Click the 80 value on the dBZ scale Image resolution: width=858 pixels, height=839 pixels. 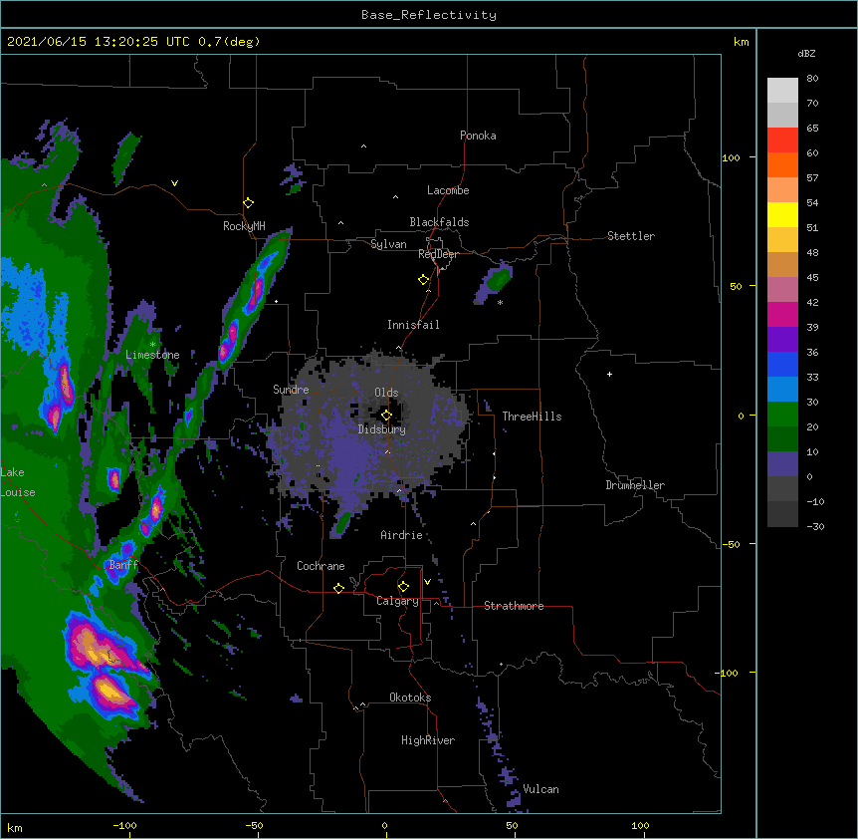click(x=812, y=79)
